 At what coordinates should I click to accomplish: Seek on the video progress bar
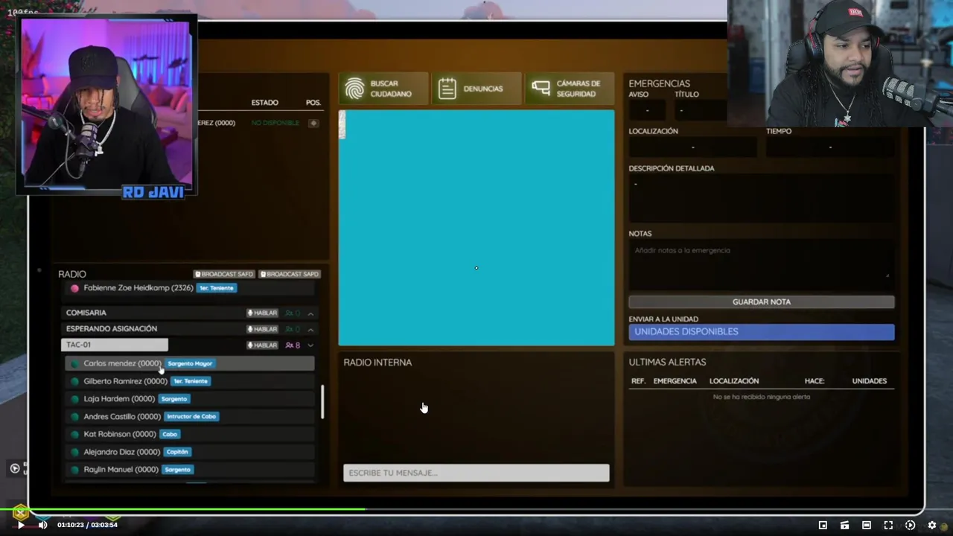tap(476, 509)
